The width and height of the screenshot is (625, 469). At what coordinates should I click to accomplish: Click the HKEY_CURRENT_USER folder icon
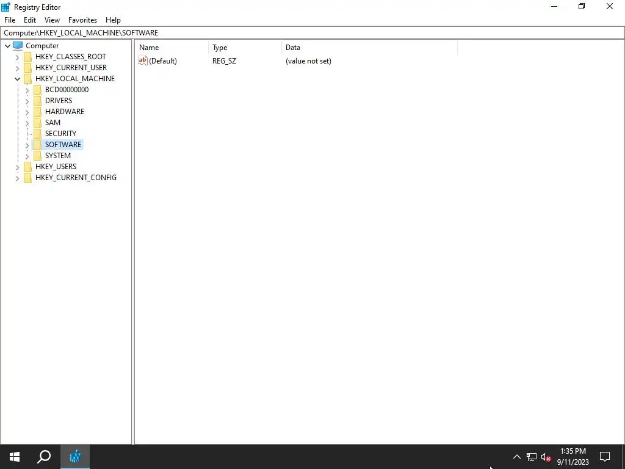coord(27,67)
